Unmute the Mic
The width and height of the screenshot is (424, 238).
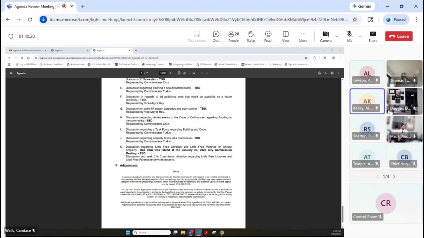click(349, 36)
